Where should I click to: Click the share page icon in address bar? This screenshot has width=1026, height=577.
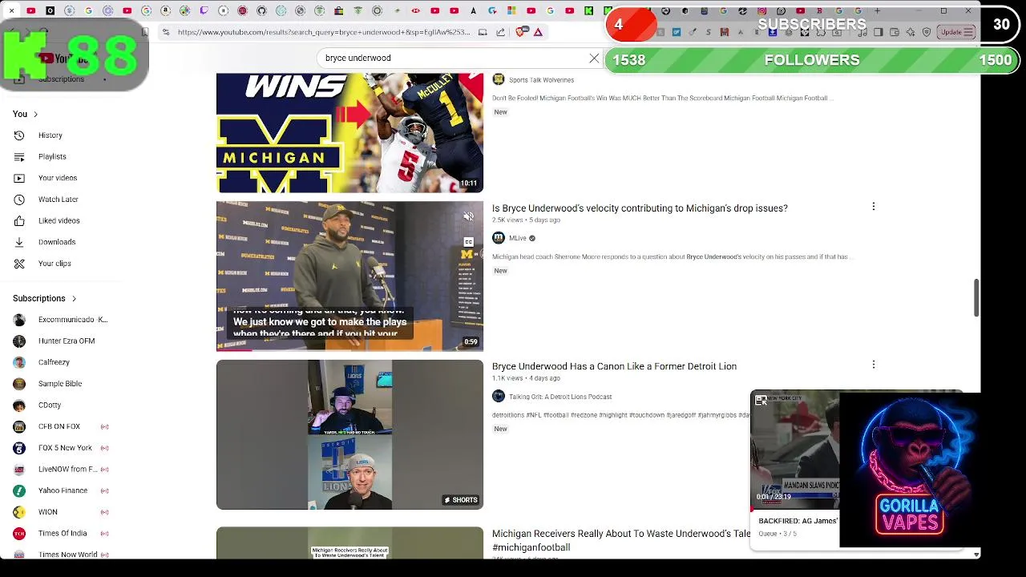(501, 32)
